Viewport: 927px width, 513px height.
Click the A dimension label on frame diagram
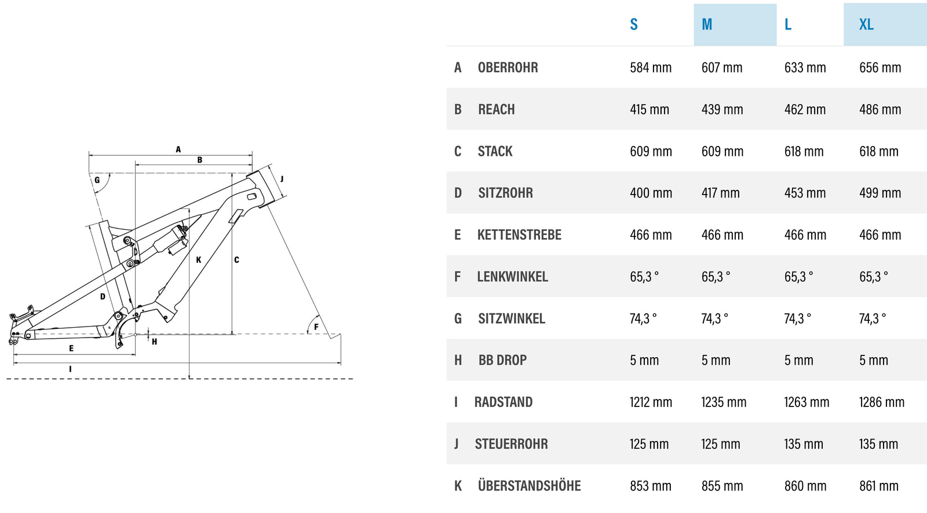178,149
